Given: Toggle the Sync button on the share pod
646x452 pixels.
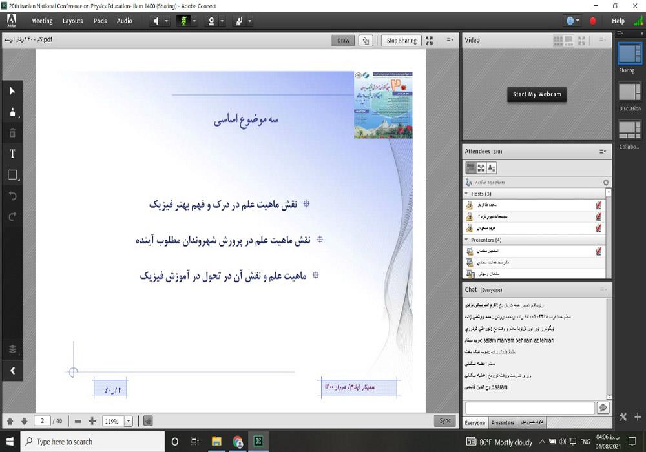Looking at the screenshot, I should [x=445, y=420].
